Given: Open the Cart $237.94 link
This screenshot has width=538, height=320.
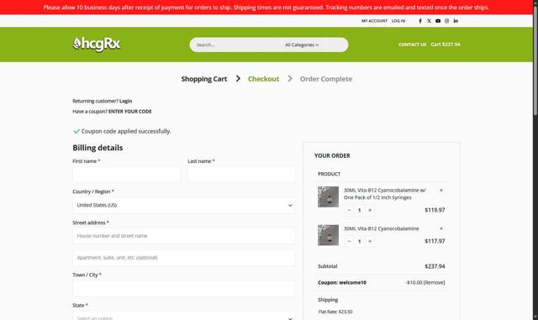Looking at the screenshot, I should (x=446, y=45).
